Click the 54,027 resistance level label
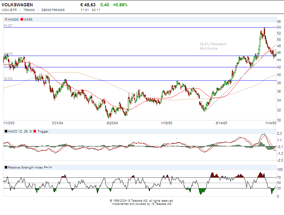The image size is (284, 215). tap(8, 26)
